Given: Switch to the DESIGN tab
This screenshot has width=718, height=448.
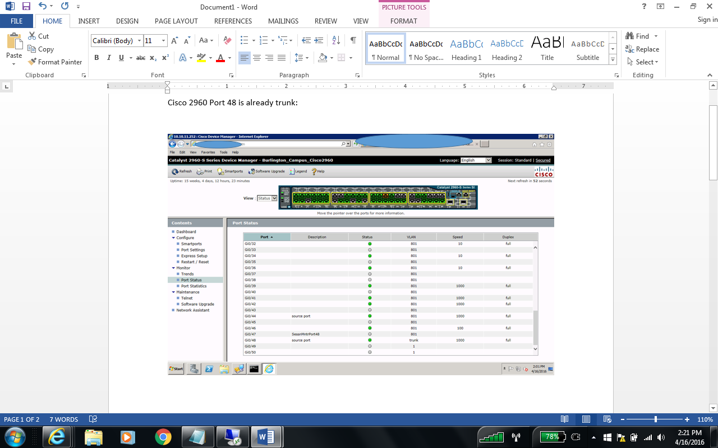Looking at the screenshot, I should tap(127, 21).
